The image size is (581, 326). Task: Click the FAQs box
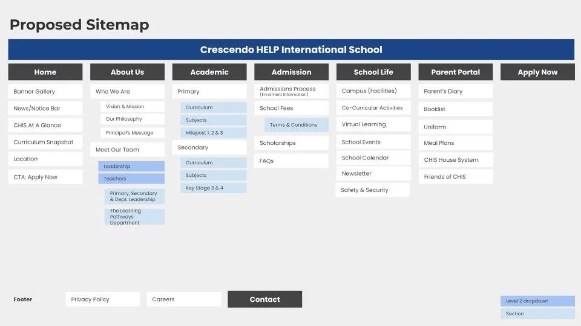click(x=291, y=161)
